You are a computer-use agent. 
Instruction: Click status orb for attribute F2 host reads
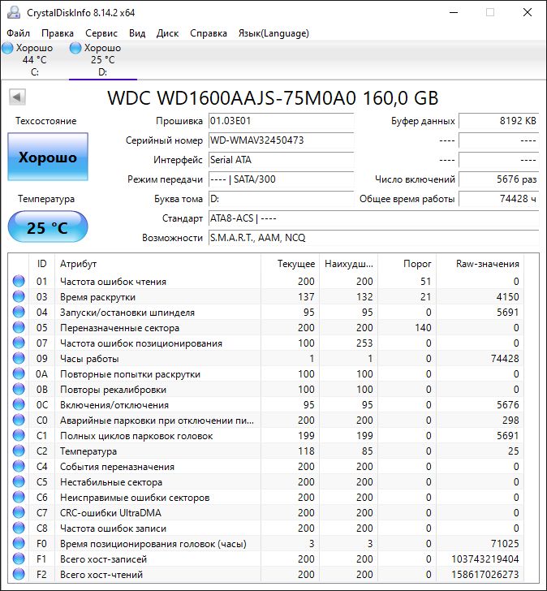click(x=18, y=575)
